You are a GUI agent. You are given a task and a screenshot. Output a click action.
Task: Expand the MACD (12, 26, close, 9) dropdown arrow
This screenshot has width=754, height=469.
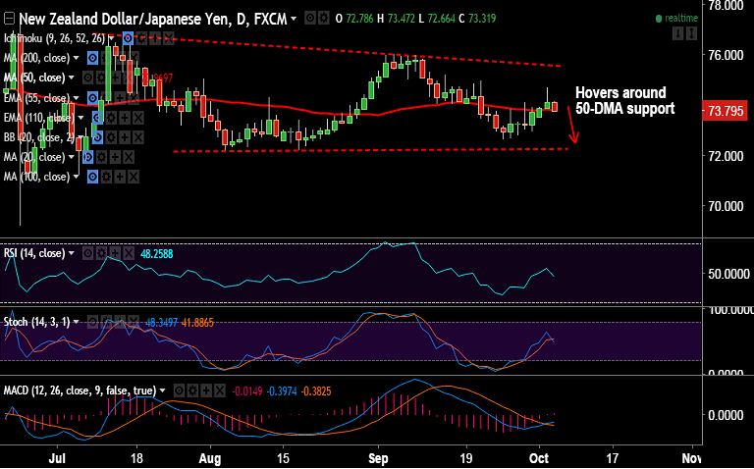click(162, 391)
